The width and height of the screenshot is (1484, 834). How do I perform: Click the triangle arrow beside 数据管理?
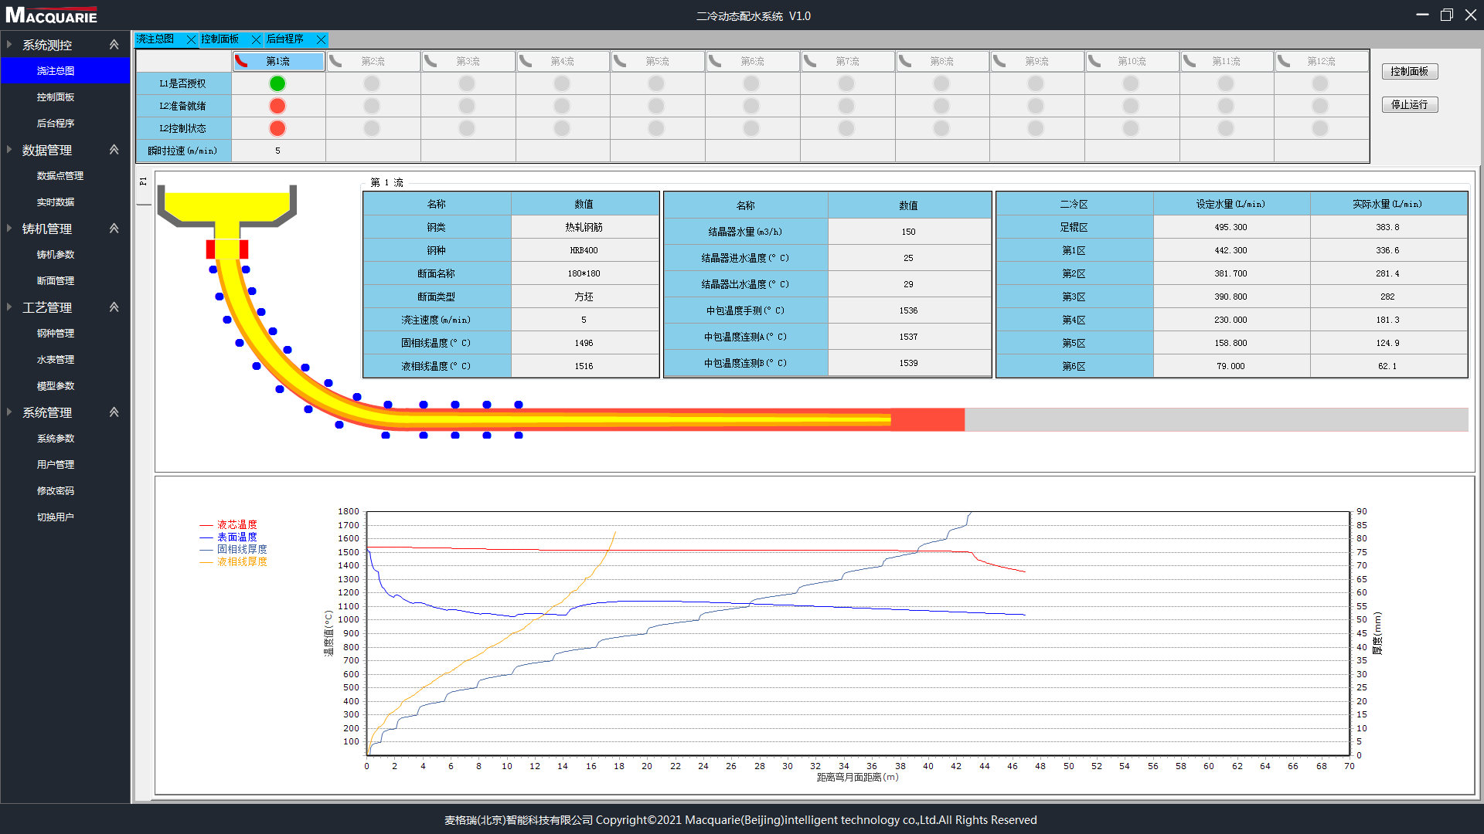click(9, 150)
